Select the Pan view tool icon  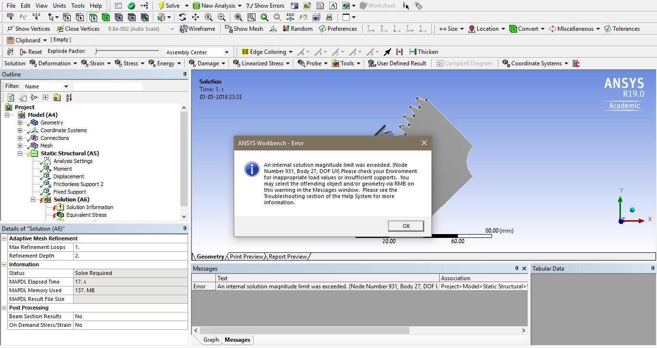pos(195,17)
